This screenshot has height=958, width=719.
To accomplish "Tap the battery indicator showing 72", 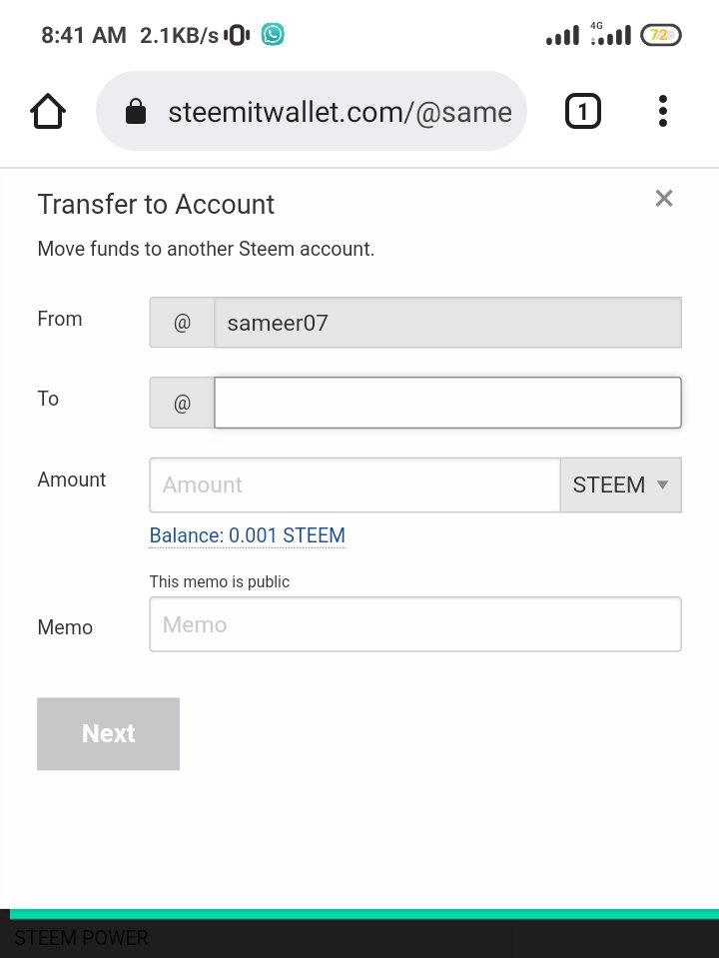I will 660,35.
